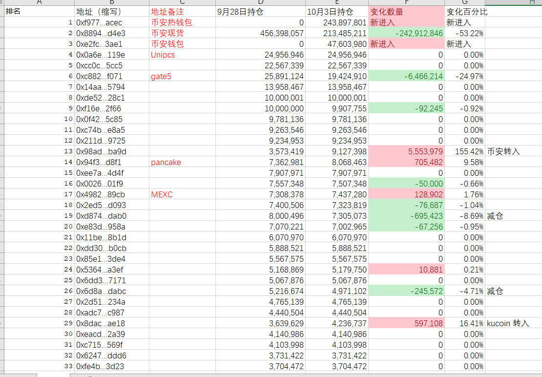Select the green cell -245,572
542x377 pixels.
pyautogui.click(x=406, y=291)
